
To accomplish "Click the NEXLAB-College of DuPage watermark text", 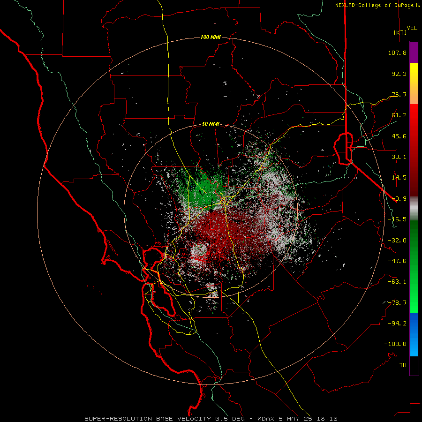I will (x=377, y=5).
